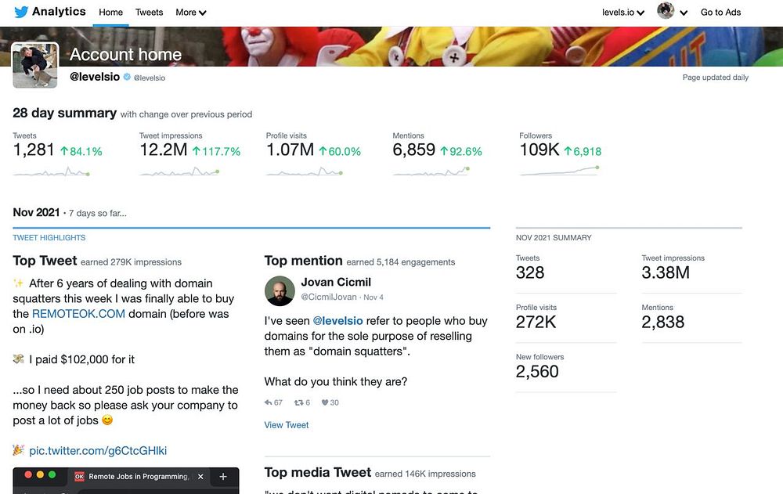Expand the chevron beside user avatar

click(684, 13)
